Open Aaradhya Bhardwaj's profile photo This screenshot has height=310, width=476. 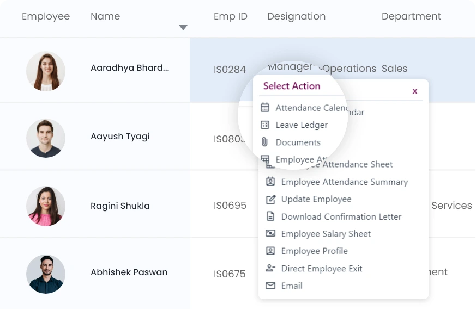pyautogui.click(x=46, y=71)
